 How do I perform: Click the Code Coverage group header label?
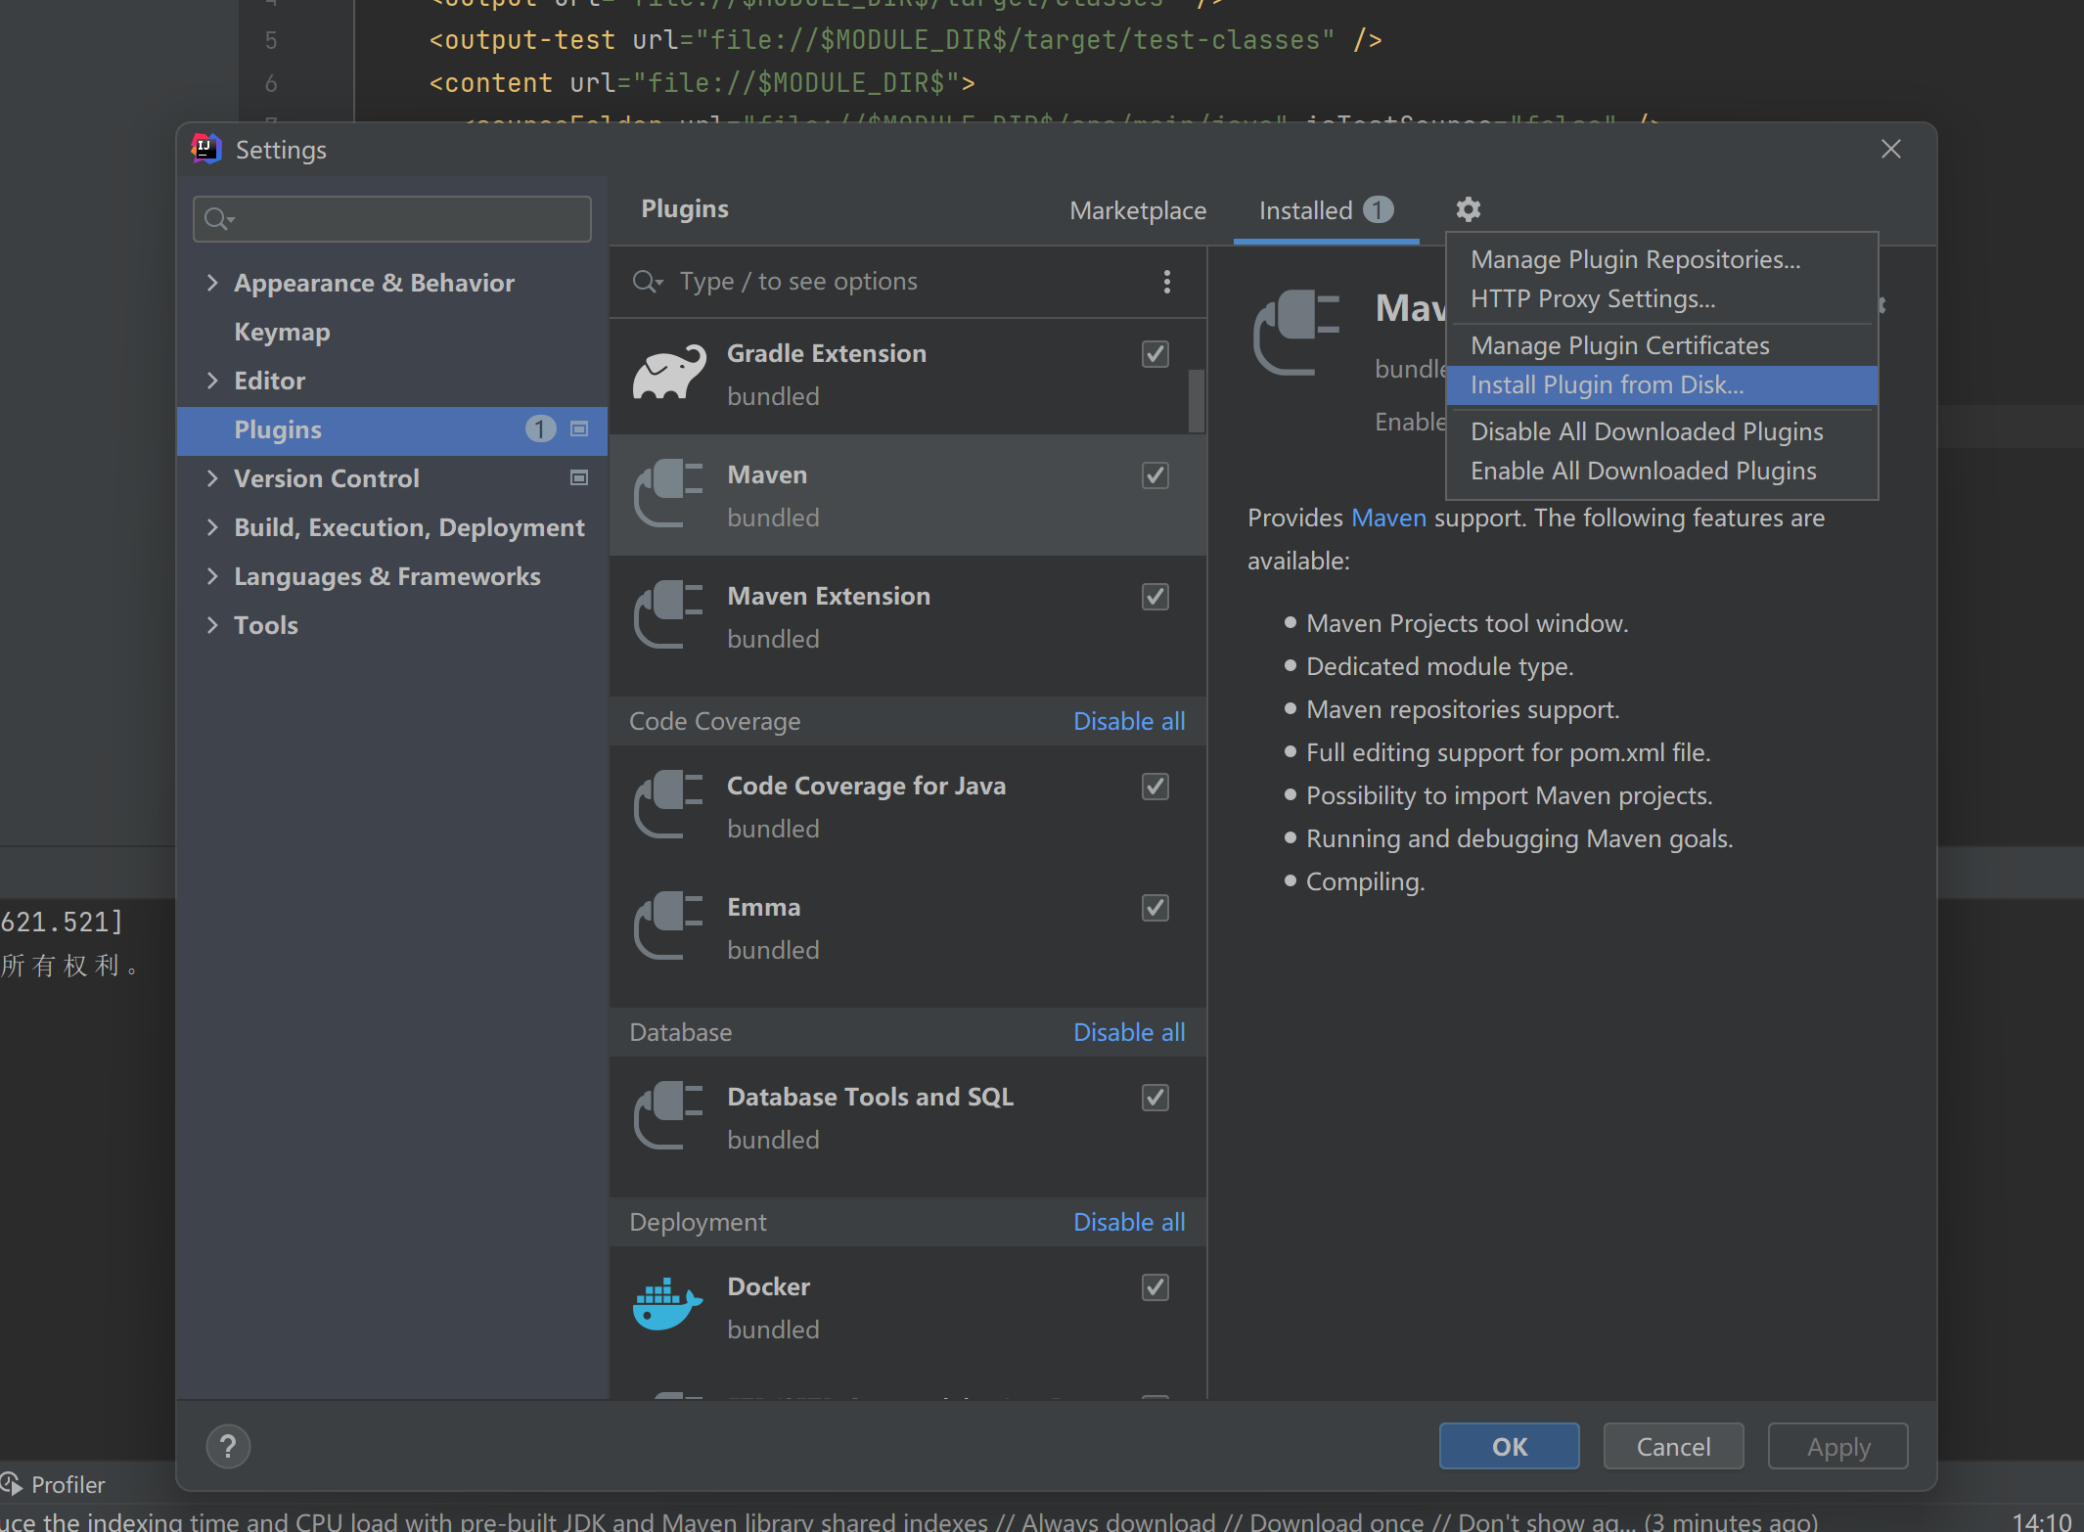tap(714, 721)
